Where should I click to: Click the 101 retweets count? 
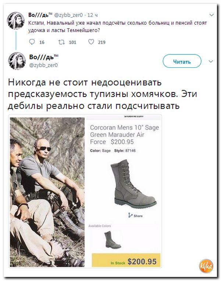pos(72,42)
